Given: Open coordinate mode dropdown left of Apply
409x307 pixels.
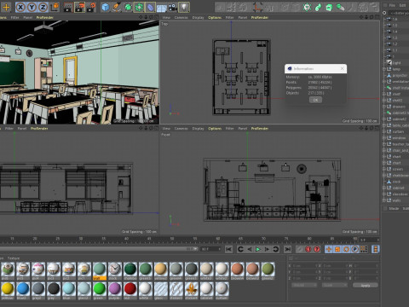Looking at the screenshot, I should 335,285.
